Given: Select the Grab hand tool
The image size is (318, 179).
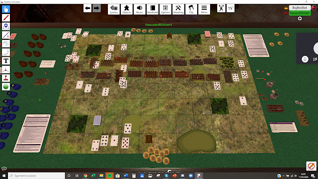Looking at the screenshot, I should [x=6, y=9].
